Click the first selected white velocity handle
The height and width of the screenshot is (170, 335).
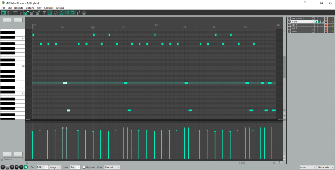click(x=63, y=128)
